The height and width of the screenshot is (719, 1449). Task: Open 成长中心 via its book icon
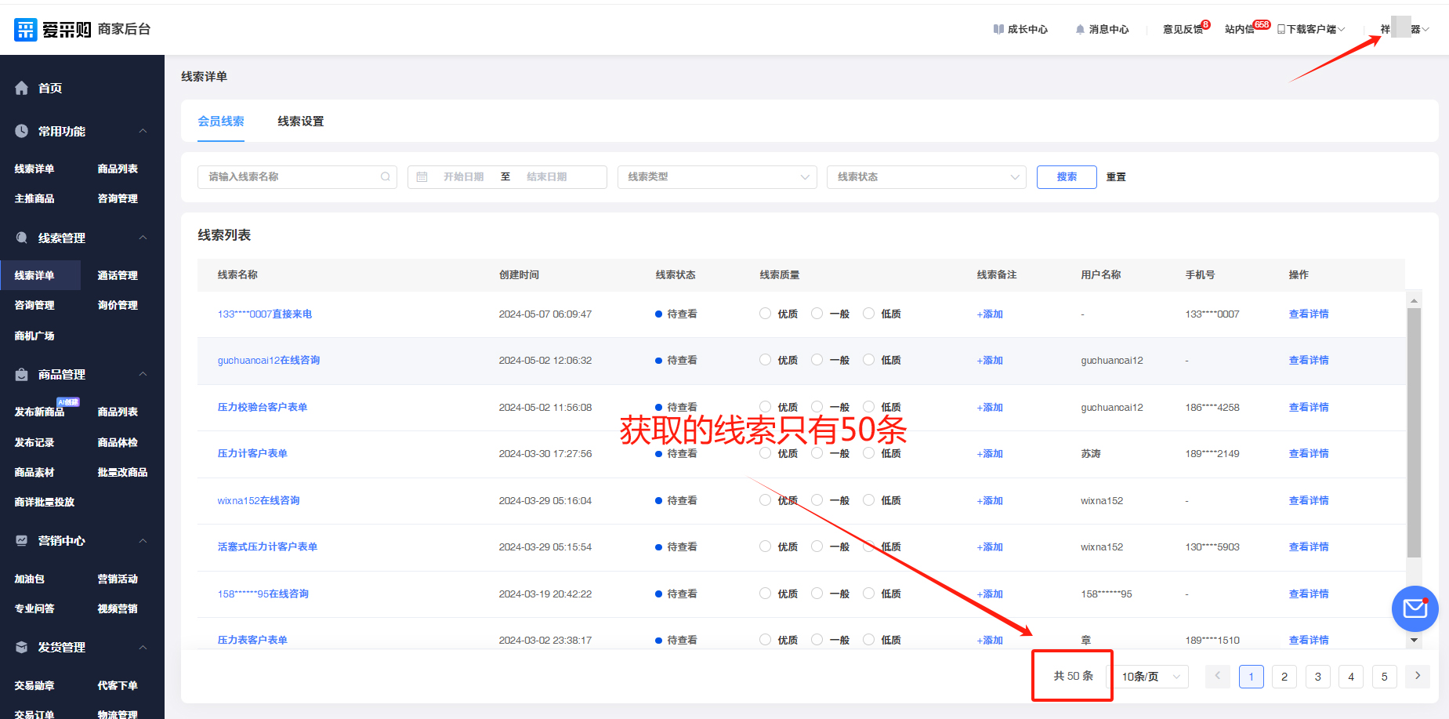[x=998, y=30]
